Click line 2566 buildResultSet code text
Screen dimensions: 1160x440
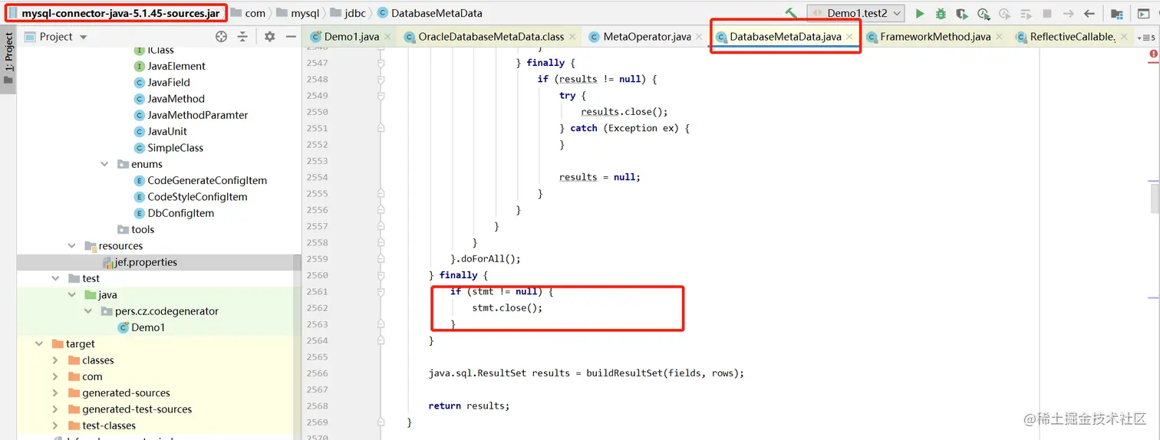586,373
